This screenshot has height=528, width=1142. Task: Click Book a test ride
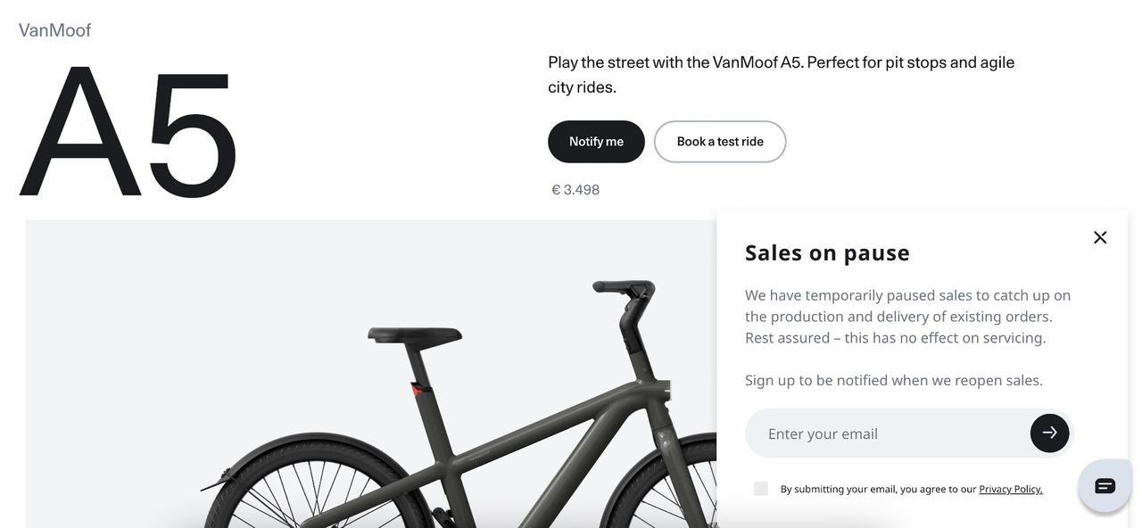tap(720, 141)
